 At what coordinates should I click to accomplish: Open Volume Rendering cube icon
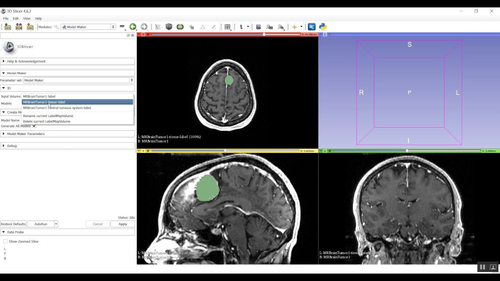point(169,27)
